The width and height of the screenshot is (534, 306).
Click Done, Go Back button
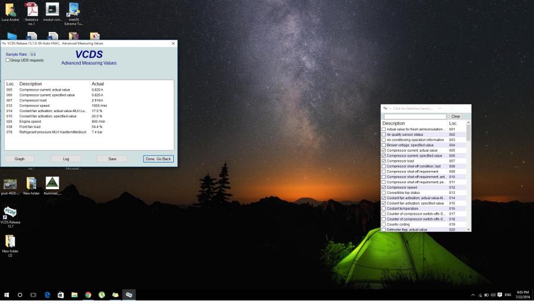[x=158, y=159]
